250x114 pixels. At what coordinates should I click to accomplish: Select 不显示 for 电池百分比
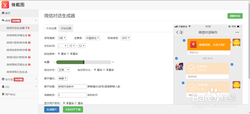click(104, 70)
